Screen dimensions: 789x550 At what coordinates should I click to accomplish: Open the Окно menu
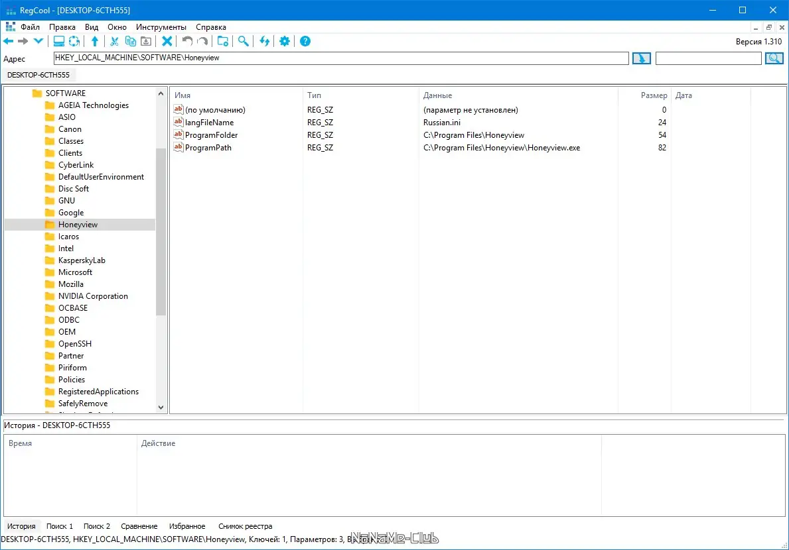point(117,27)
